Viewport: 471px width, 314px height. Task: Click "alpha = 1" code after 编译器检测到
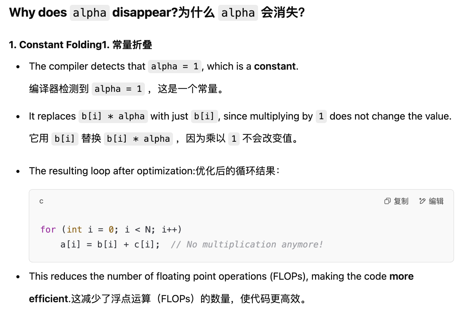click(x=118, y=89)
